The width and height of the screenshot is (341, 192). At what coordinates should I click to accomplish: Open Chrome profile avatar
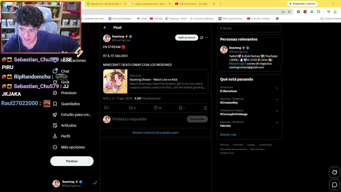(x=335, y=12)
